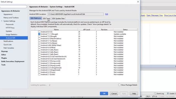
Task: Open Menus and Toolbars settings
Action: tap(11, 18)
